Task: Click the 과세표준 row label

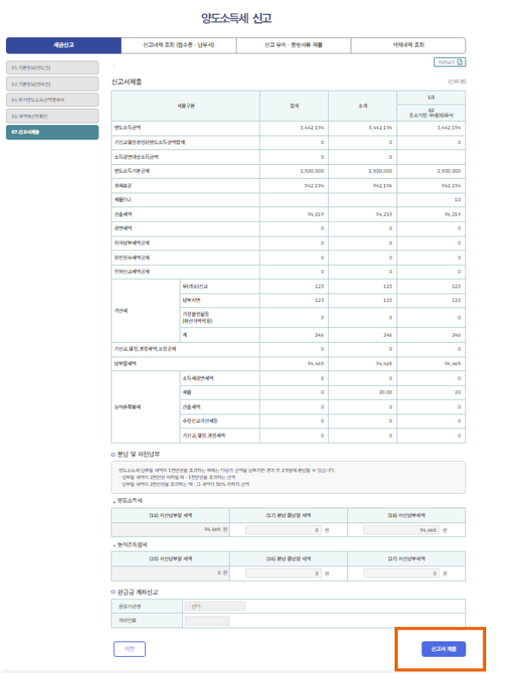Action: (x=123, y=186)
